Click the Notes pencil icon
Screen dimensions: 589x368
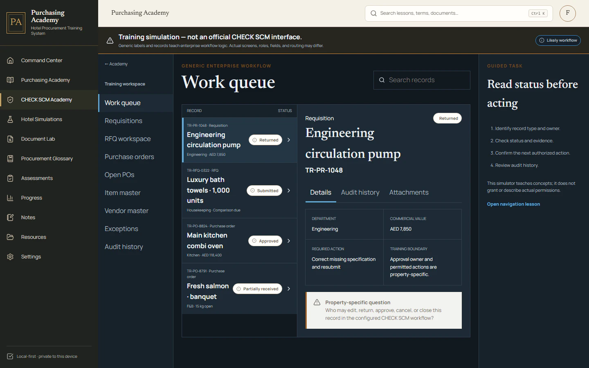point(10,218)
